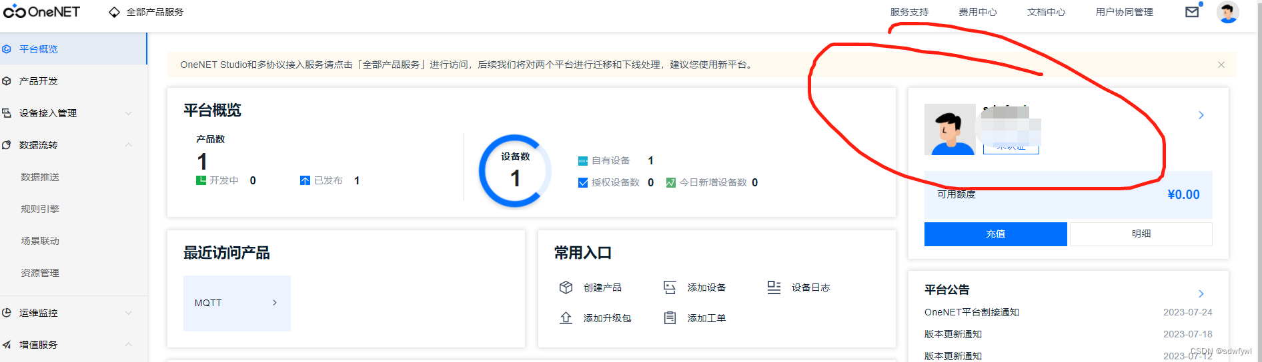
Task: Open the MQTT product card arrow
Action: 275,303
